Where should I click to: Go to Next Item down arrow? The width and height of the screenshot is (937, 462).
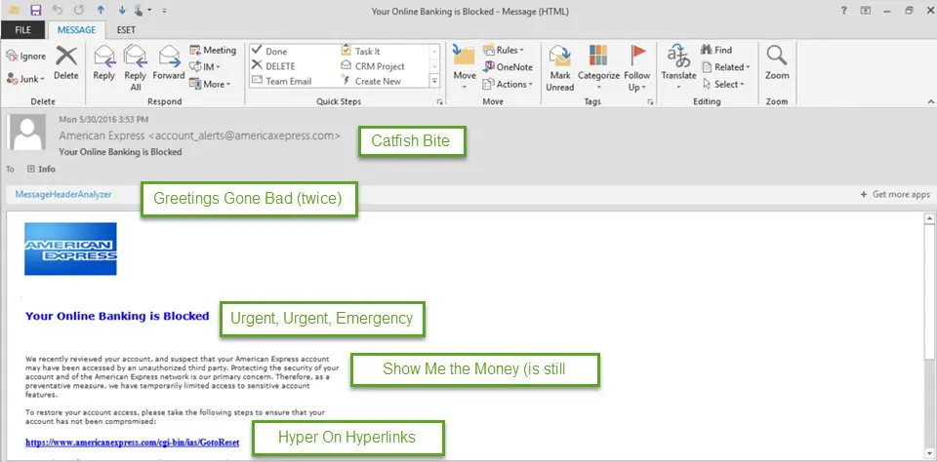[122, 10]
